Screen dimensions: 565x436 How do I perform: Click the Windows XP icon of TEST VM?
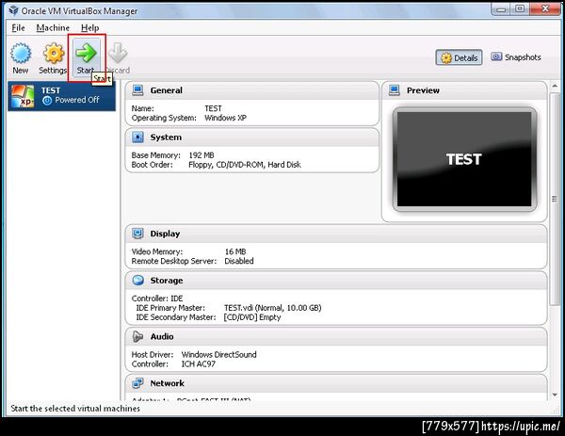pos(23,97)
